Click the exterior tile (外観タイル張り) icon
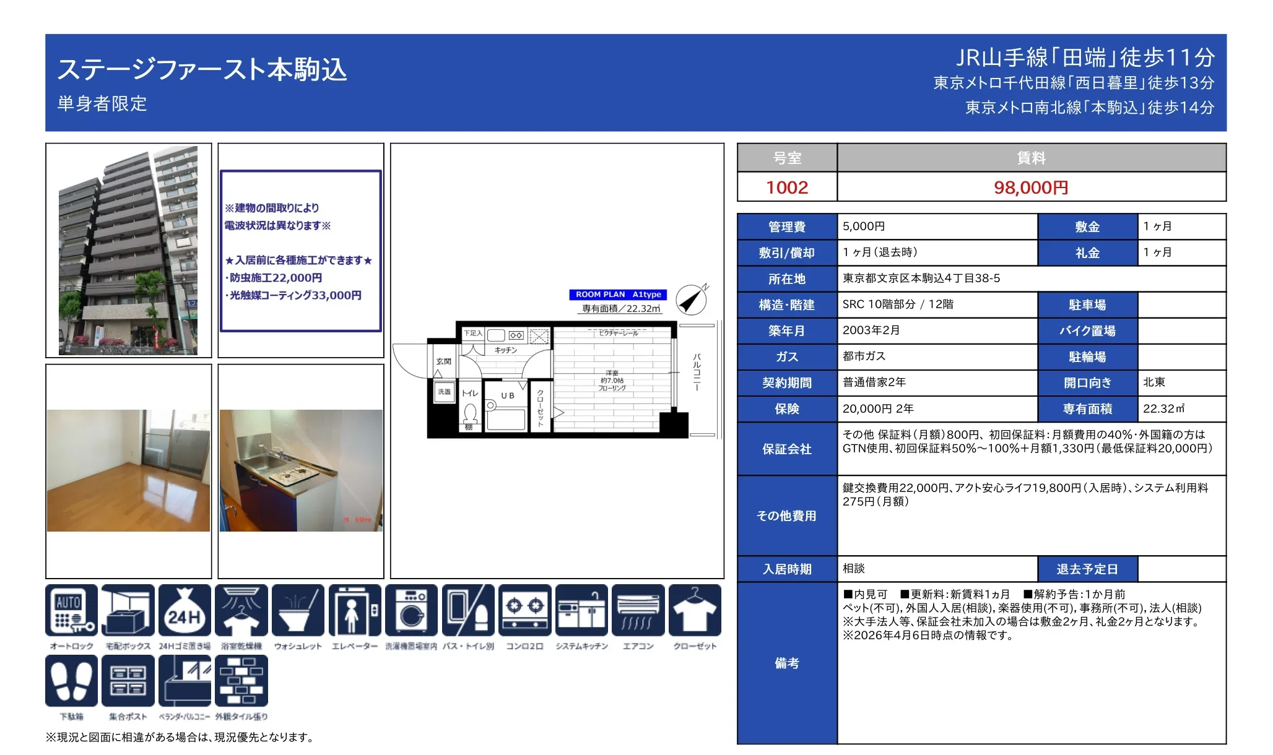Viewport: 1273px width, 755px height. pyautogui.click(x=241, y=681)
